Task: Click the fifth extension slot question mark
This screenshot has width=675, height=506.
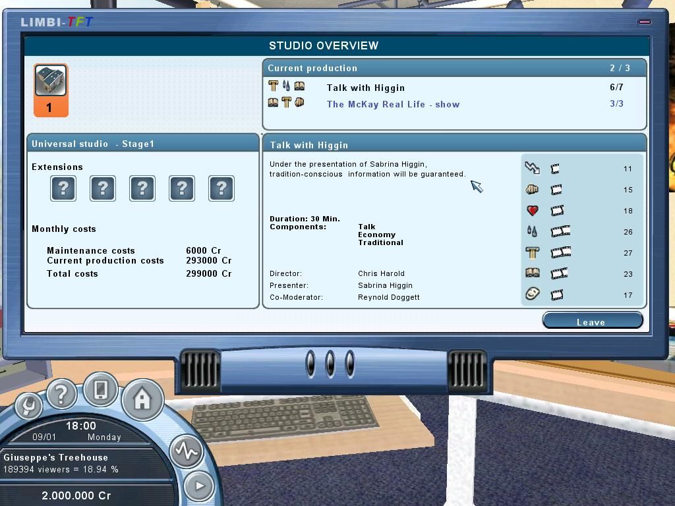Action: pyautogui.click(x=221, y=188)
